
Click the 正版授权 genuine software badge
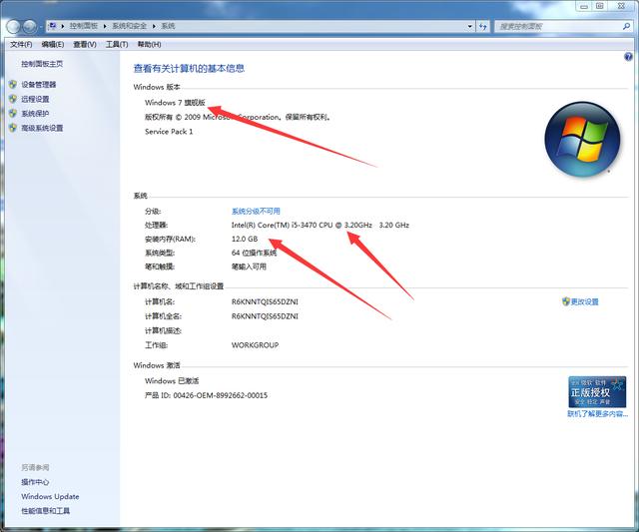pos(597,392)
